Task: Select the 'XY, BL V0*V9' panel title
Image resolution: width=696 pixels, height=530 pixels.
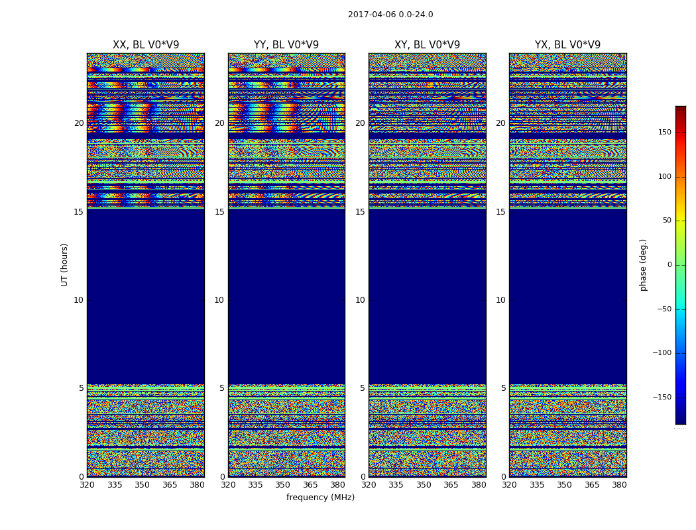Action: click(x=427, y=45)
